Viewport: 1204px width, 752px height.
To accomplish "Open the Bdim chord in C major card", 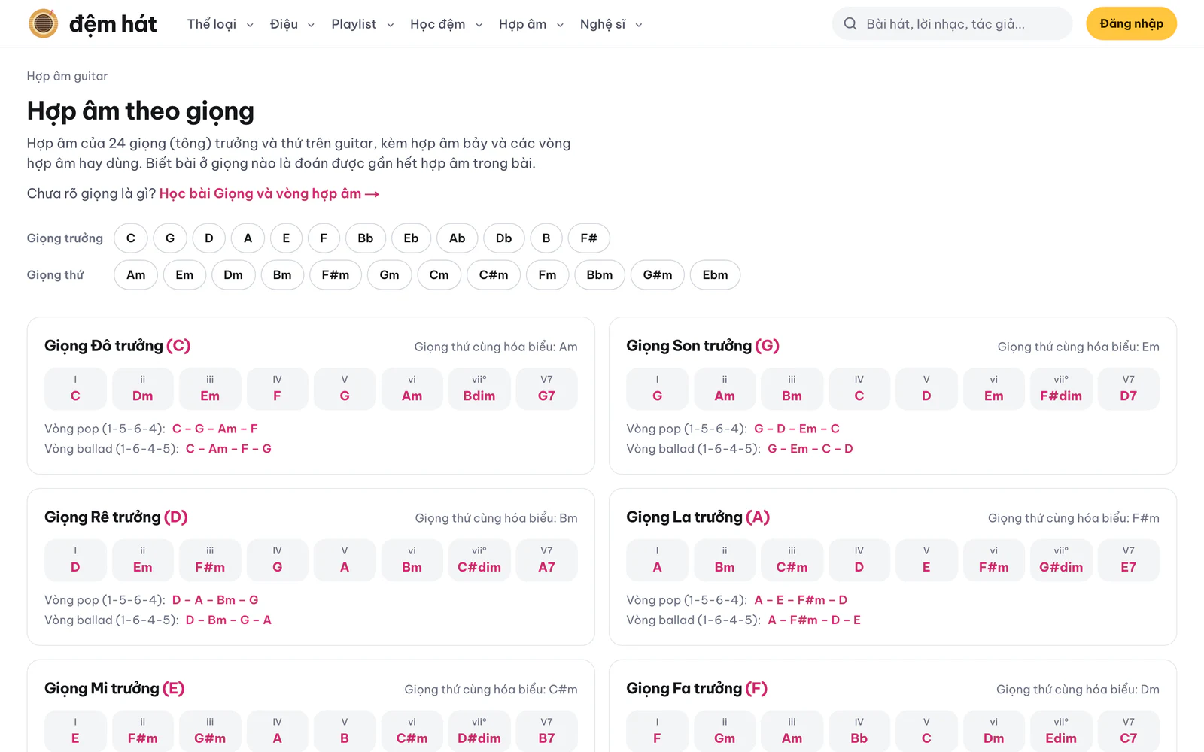I will point(479,389).
